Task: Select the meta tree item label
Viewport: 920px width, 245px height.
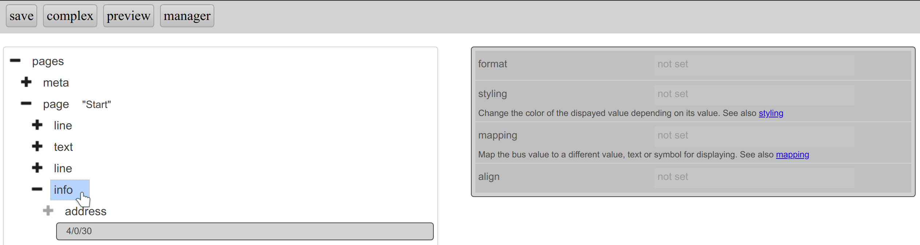Action: pyautogui.click(x=56, y=83)
